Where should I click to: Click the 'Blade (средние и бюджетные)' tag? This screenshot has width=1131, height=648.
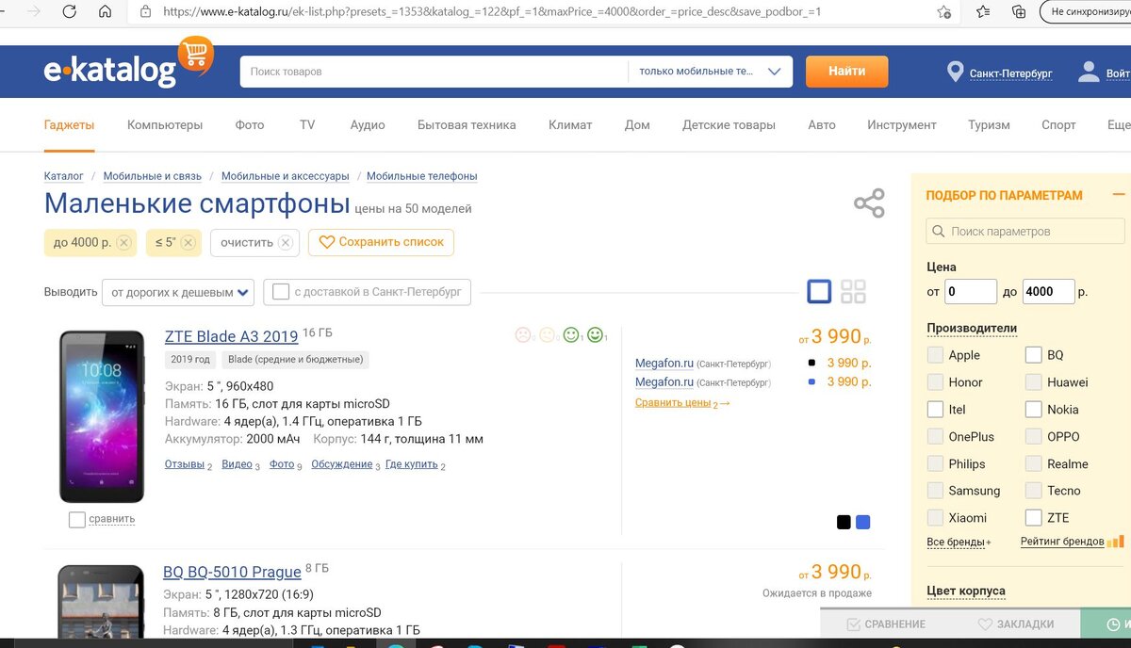[x=296, y=359]
